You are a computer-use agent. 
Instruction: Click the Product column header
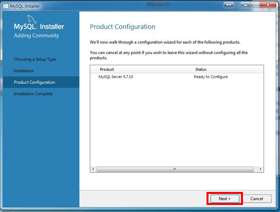pyautogui.click(x=145, y=69)
